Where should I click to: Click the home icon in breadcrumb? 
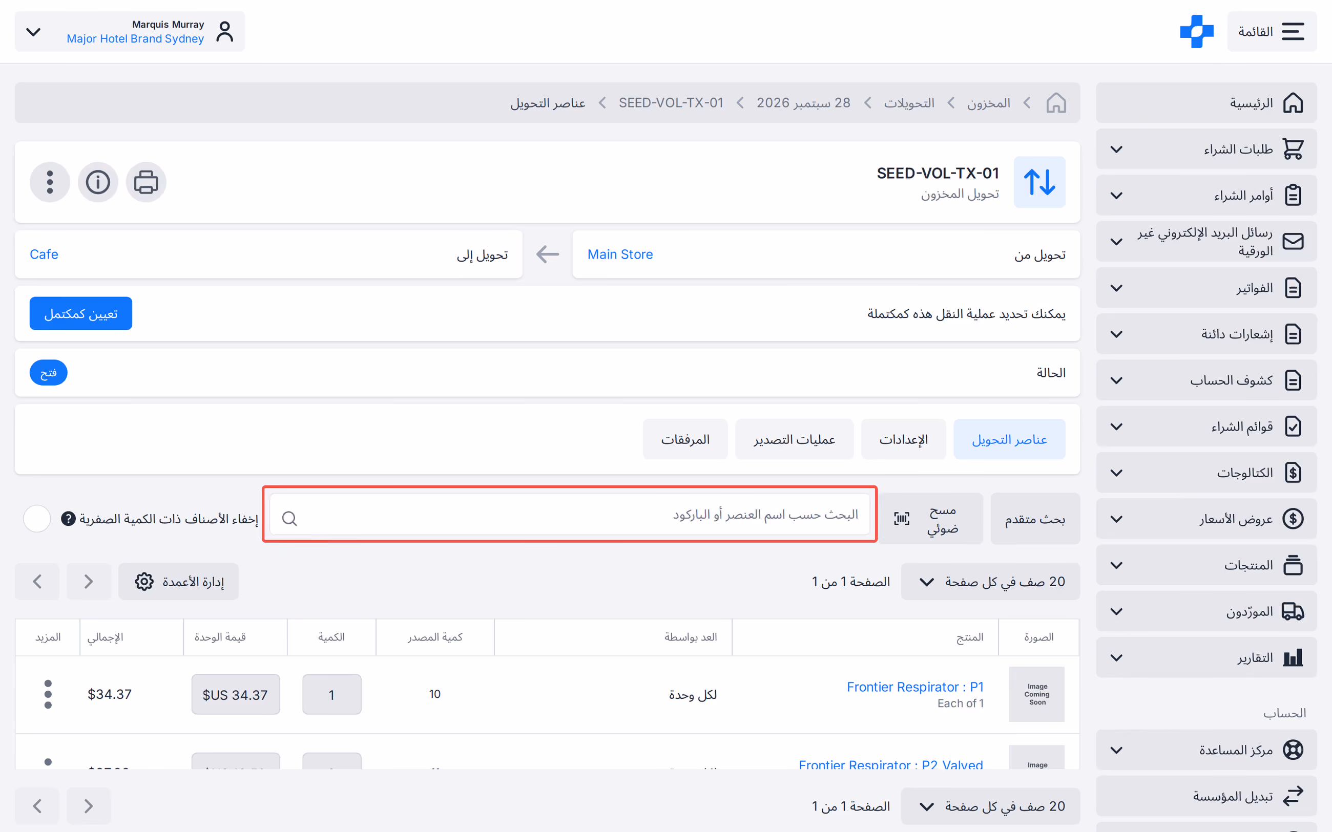tap(1056, 103)
